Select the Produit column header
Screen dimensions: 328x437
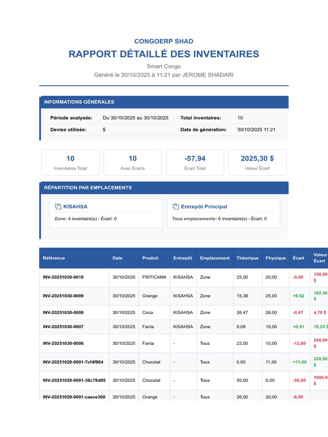tap(150, 258)
